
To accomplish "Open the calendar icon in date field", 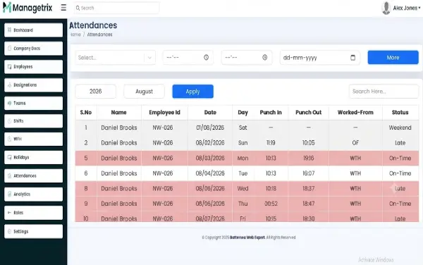I will (353, 57).
